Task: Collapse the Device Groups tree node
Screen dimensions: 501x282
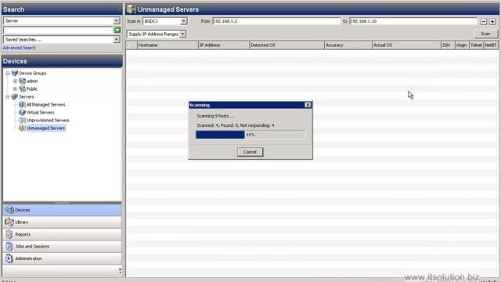Action: [x=7, y=73]
